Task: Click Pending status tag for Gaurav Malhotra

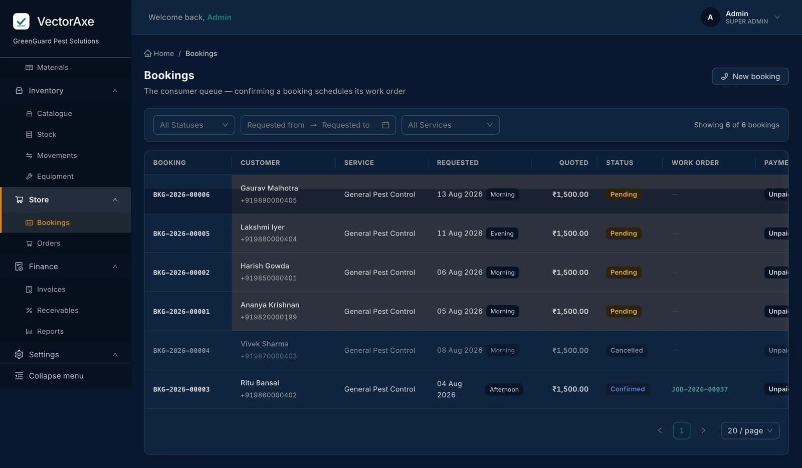Action: 624,194
